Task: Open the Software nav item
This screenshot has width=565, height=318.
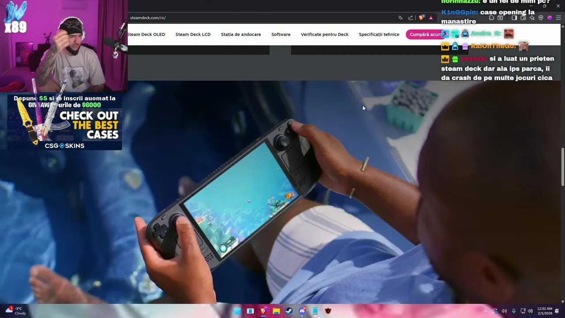Action: point(281,34)
